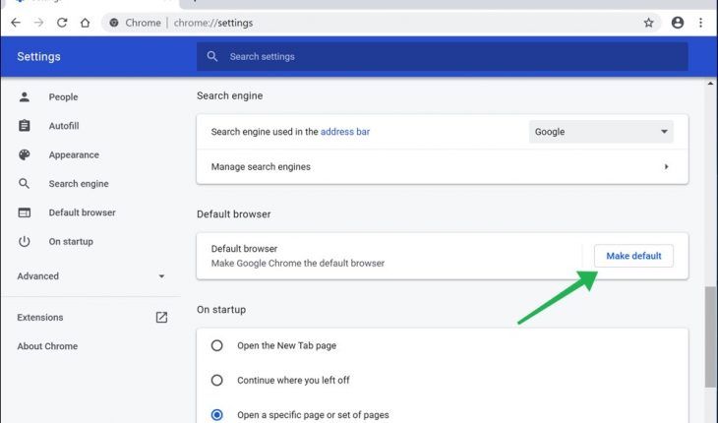The width and height of the screenshot is (718, 423).
Task: Click the Make default button
Action: [x=633, y=256]
